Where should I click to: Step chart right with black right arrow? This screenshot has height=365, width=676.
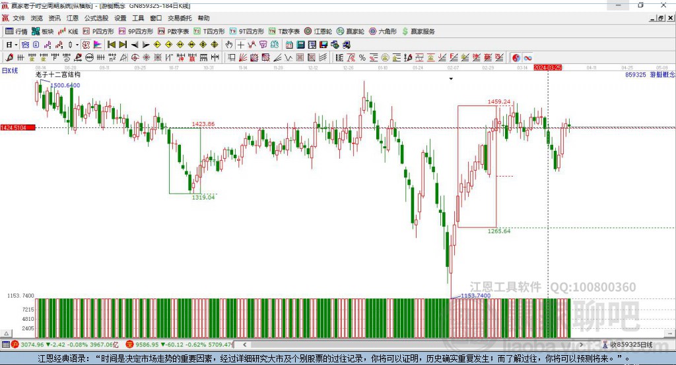(x=146, y=45)
